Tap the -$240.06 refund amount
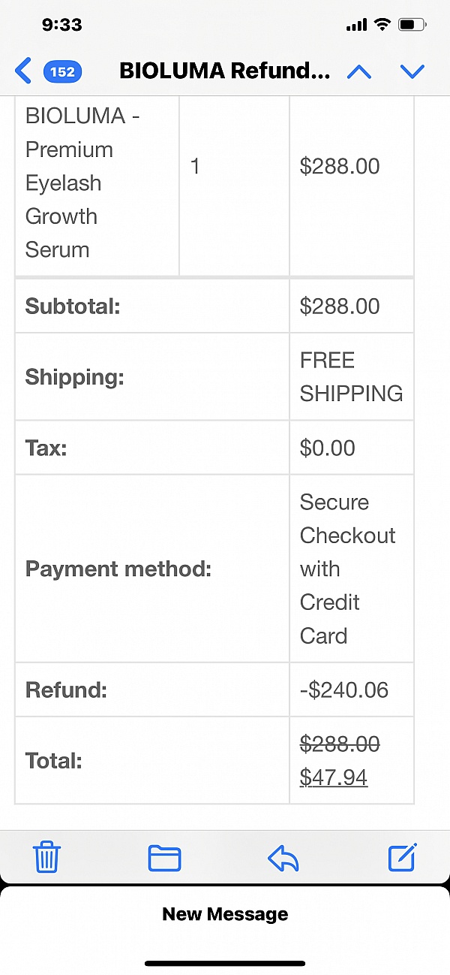Viewport: 450px width, 975px height. click(344, 690)
